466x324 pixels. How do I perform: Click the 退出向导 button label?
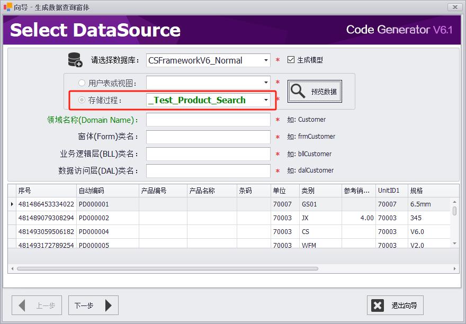[x=404, y=305]
